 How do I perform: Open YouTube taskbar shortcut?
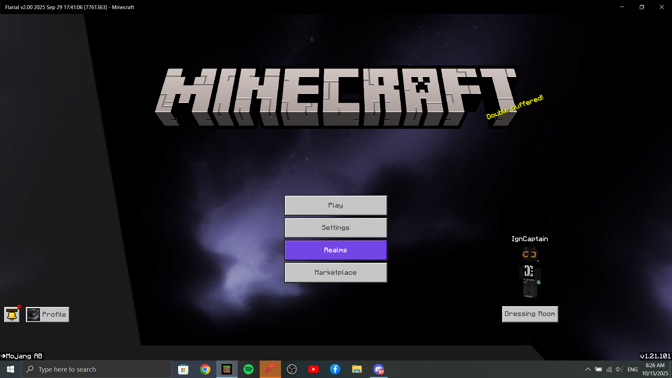[x=314, y=369]
